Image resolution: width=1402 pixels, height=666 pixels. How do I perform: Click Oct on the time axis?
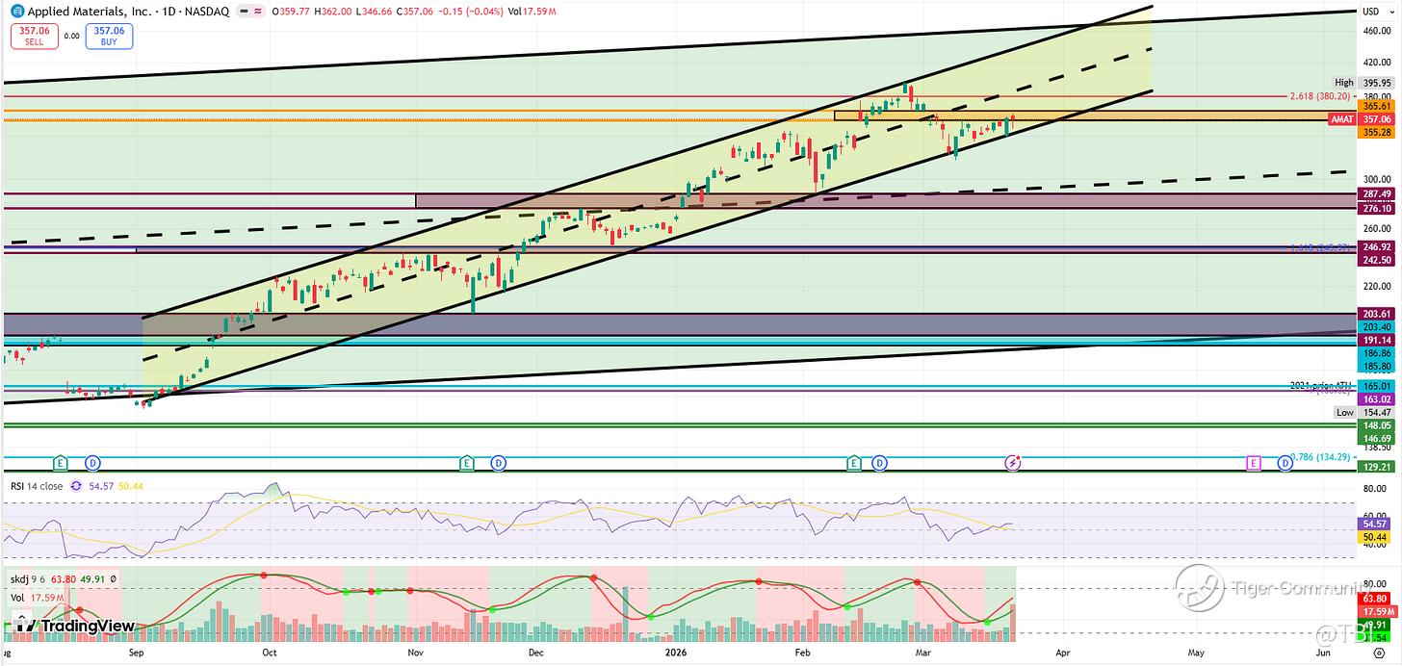[x=270, y=653]
